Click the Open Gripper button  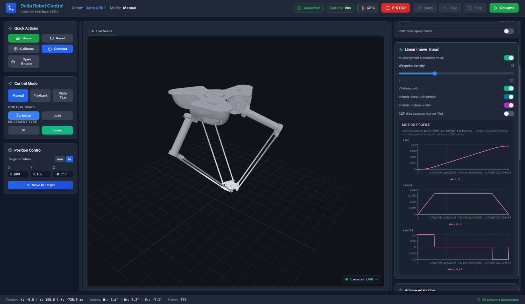(x=24, y=62)
